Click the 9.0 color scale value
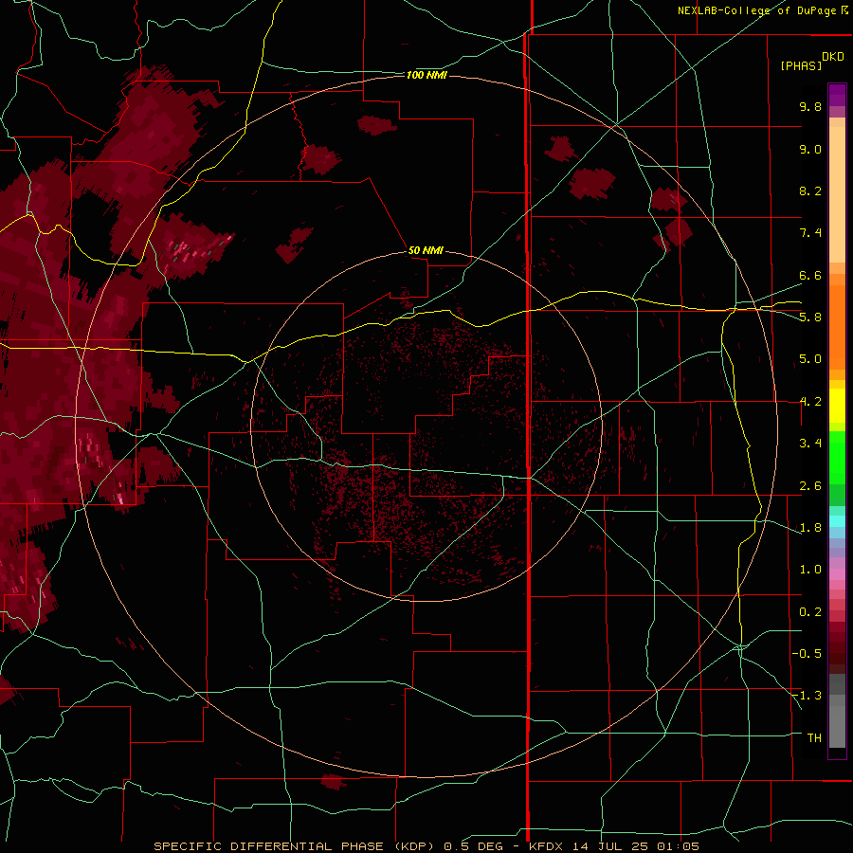Image resolution: width=853 pixels, height=853 pixels. 810,149
